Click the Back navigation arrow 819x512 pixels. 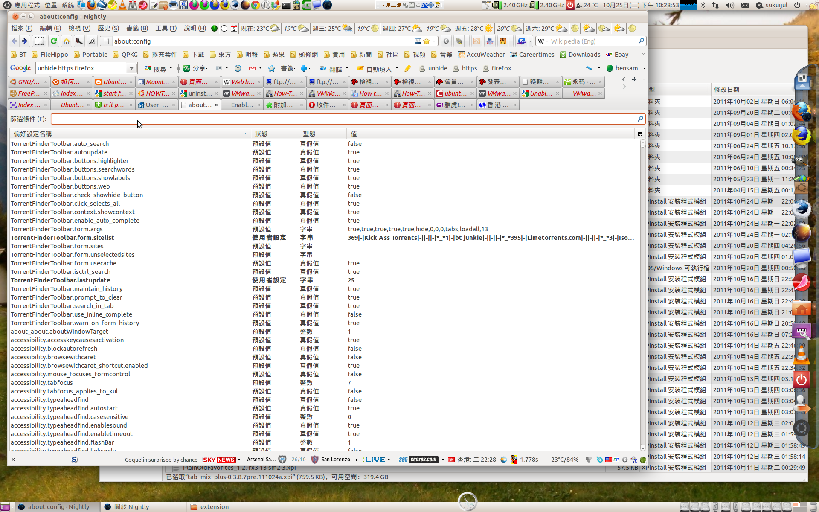14,41
